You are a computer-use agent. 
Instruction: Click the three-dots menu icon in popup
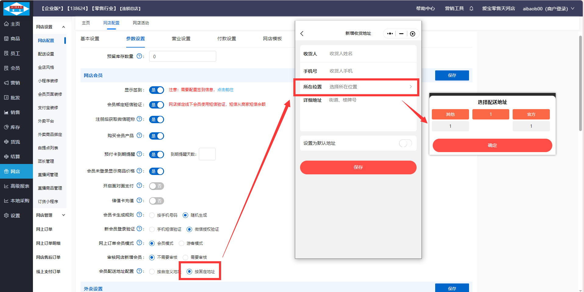[x=390, y=34]
